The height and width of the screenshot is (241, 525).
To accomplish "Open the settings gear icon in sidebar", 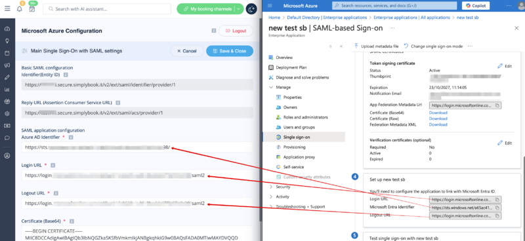I will [7, 114].
